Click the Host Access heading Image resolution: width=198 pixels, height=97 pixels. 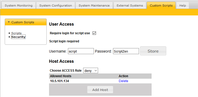coord(61,61)
